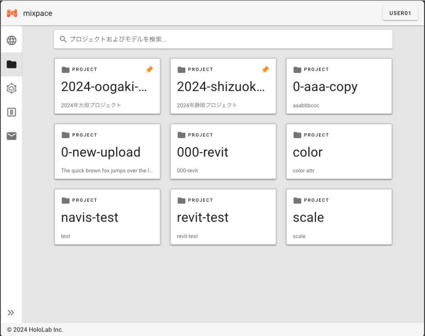Focus the project and model search field
This screenshot has width=425, height=336.
[227, 39]
